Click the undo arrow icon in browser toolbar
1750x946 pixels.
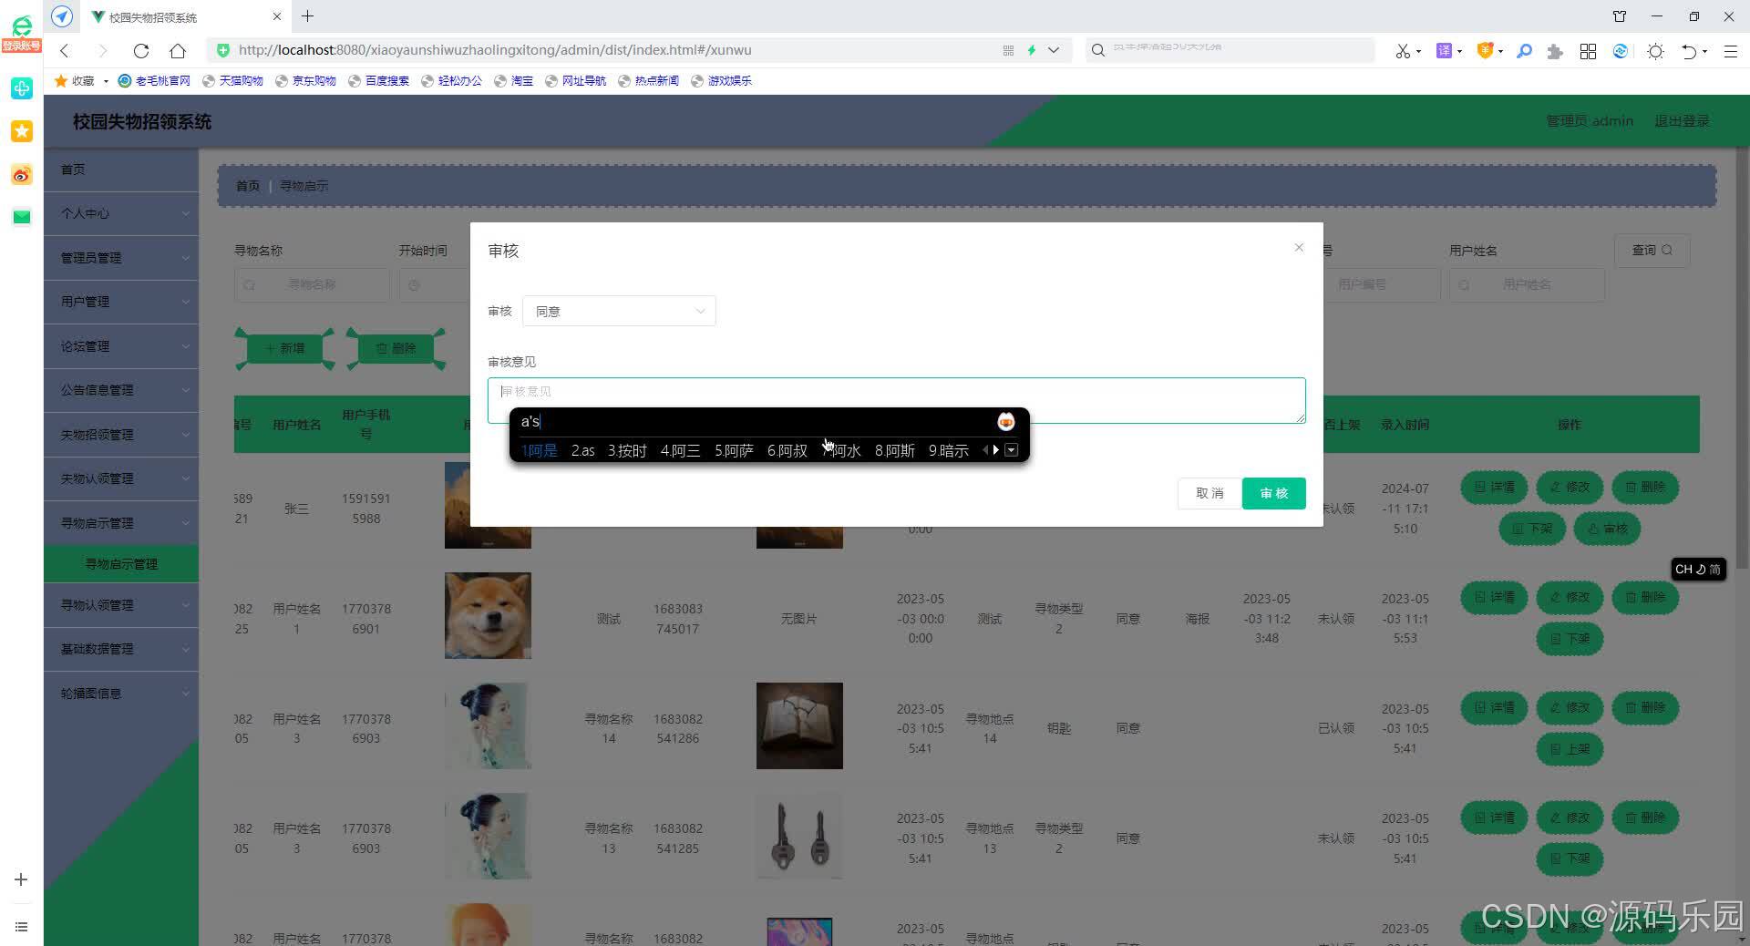(1691, 50)
